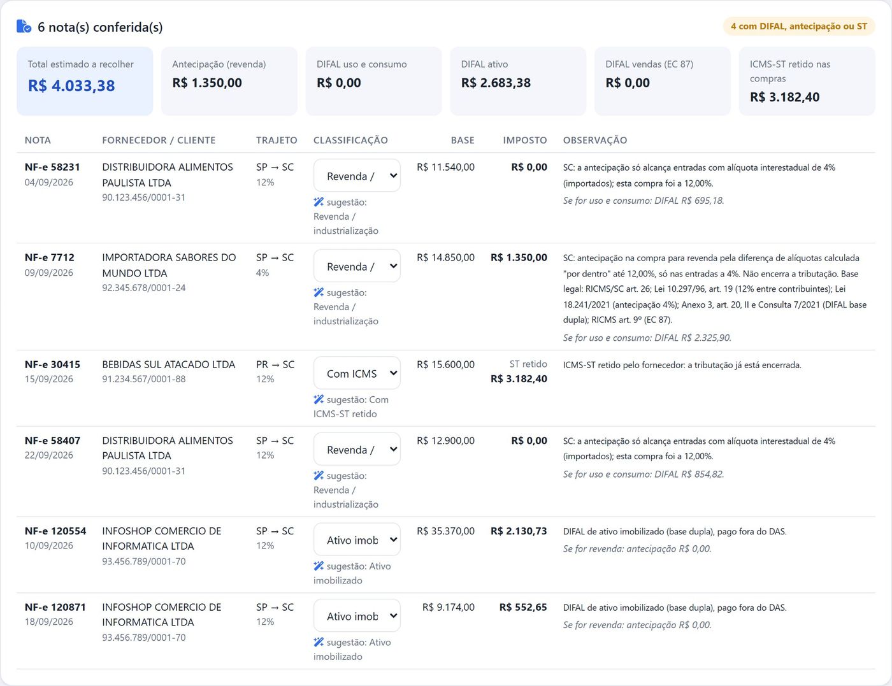Select the DIFAL uso e consumo card
Viewport: 892px width, 686px height.
[373, 81]
